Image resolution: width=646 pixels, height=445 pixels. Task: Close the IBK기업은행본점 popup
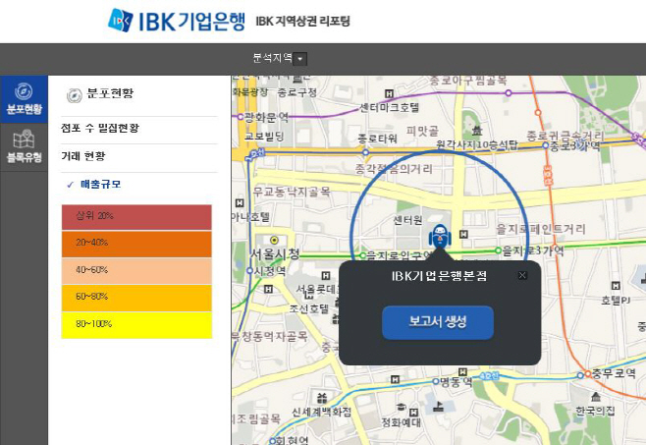[x=522, y=275]
